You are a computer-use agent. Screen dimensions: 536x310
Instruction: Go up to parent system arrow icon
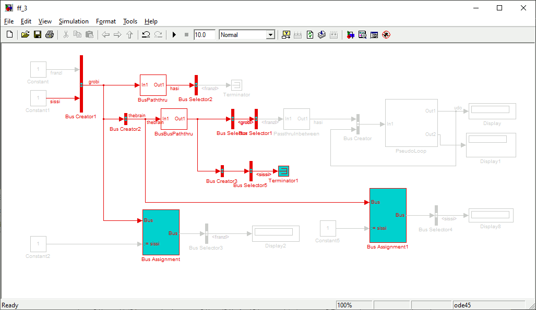click(129, 34)
